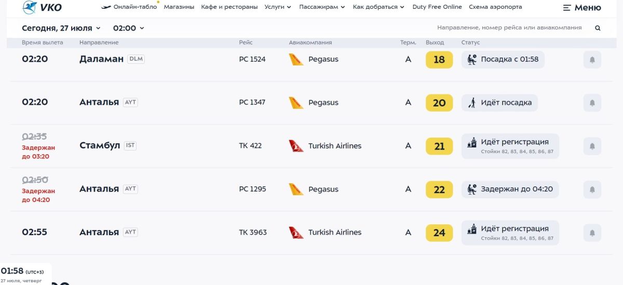The width and height of the screenshot is (623, 285).
Task: Click the VKO airport logo
Action: (42, 7)
